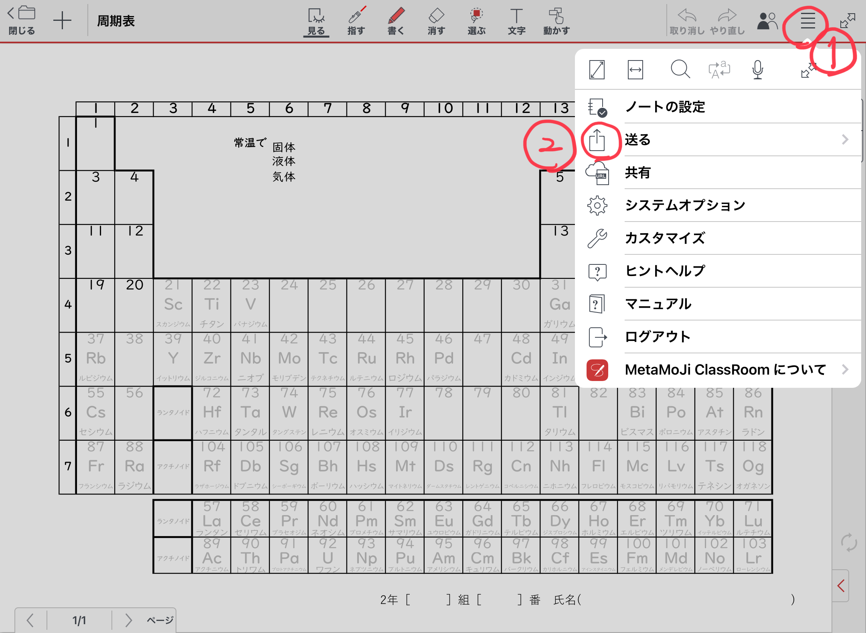
Task: Click ログアウト to sign out
Action: point(658,337)
